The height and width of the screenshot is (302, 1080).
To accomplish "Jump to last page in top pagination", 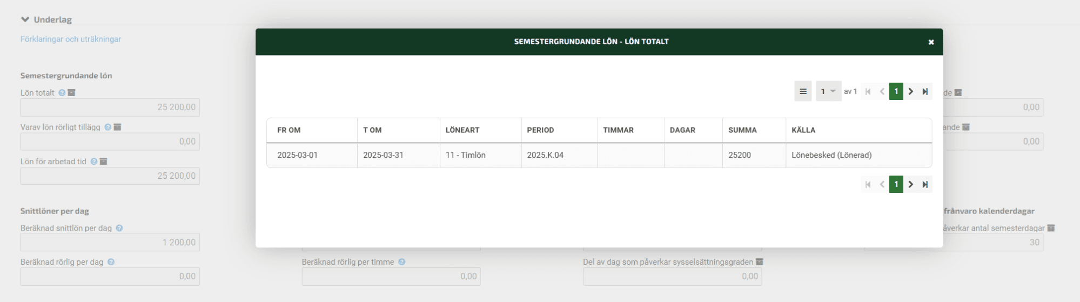I will [925, 91].
